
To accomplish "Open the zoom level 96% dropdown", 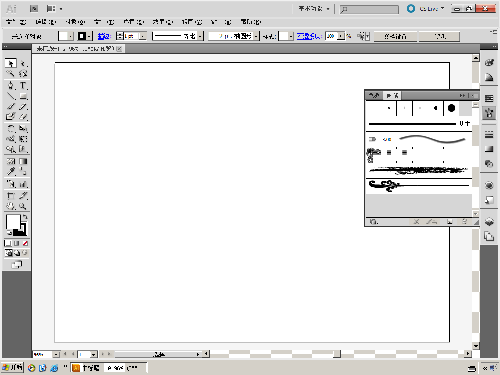I will pyautogui.click(x=56, y=354).
